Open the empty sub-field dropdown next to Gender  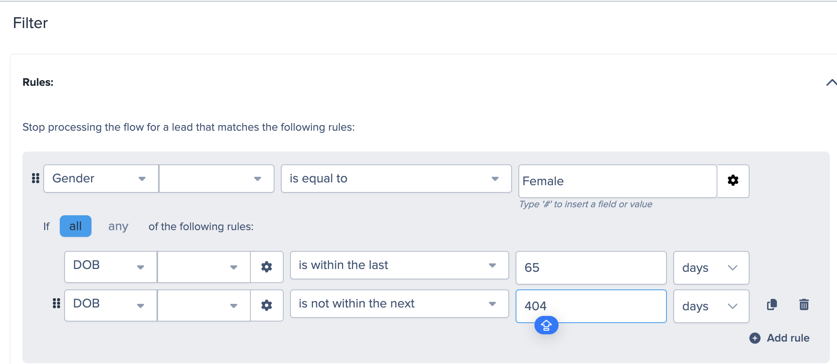click(217, 179)
